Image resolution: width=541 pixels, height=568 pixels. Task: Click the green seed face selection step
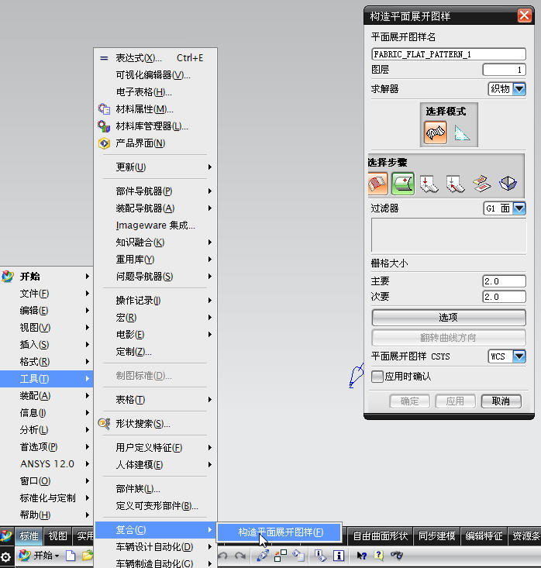click(403, 184)
